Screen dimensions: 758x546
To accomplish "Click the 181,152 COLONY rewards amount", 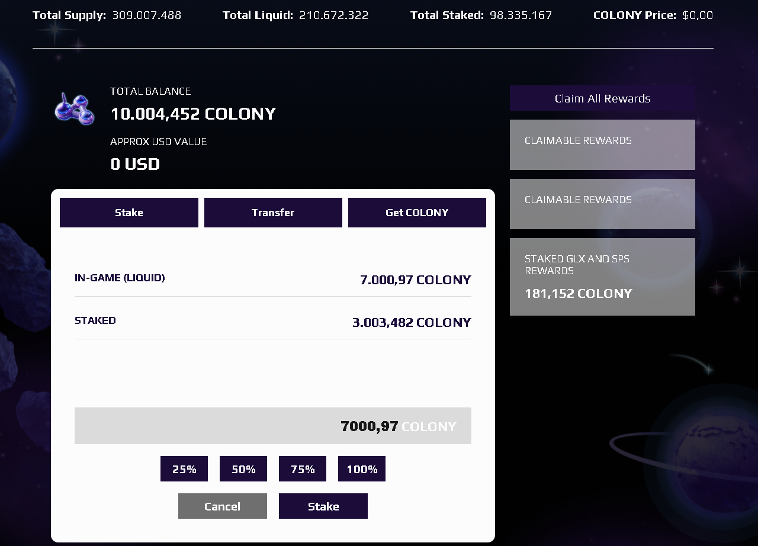I will tap(579, 293).
